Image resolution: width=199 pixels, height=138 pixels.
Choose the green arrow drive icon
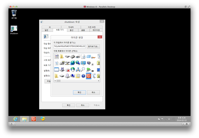pos(88,69)
